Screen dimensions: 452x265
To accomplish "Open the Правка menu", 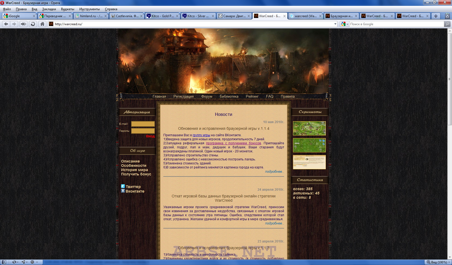I will click(21, 9).
